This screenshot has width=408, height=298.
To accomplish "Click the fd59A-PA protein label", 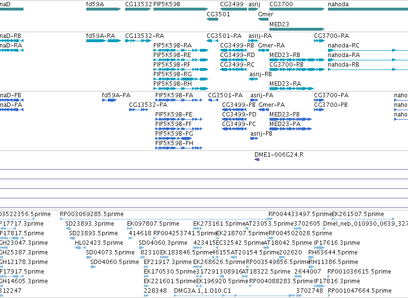I will (116, 95).
